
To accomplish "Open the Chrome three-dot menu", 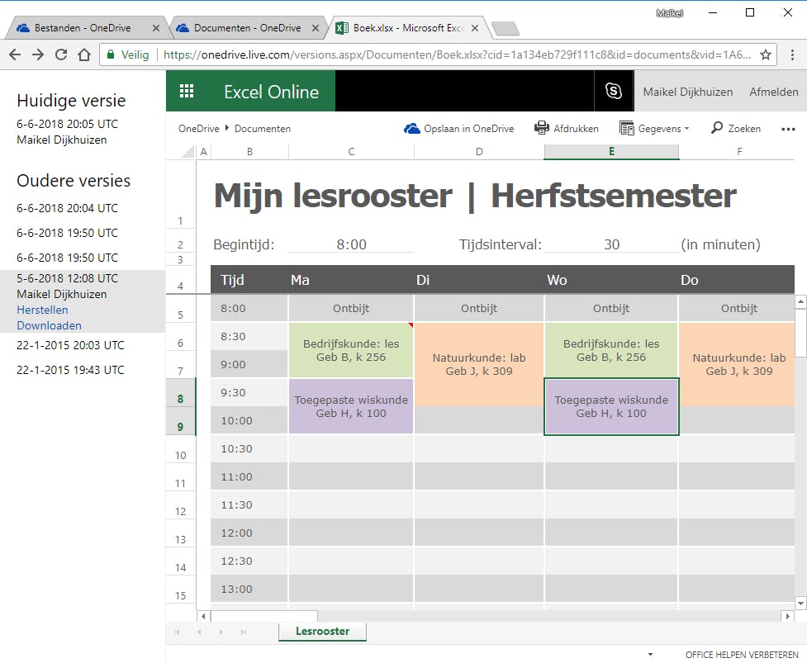I will click(x=792, y=54).
